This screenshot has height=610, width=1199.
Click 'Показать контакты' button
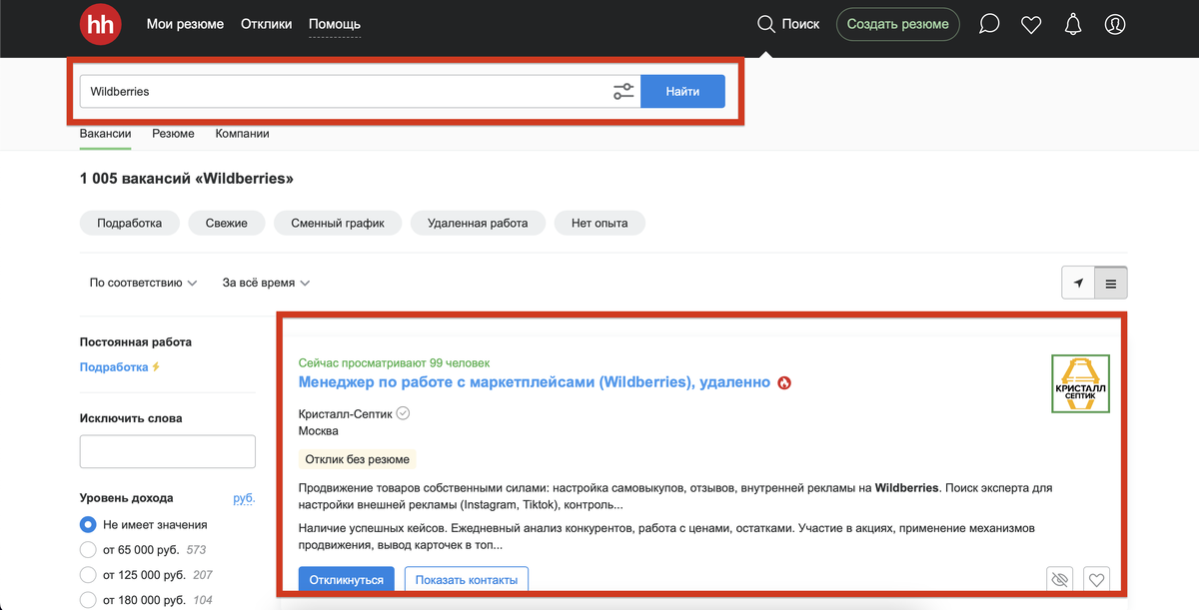(x=467, y=580)
